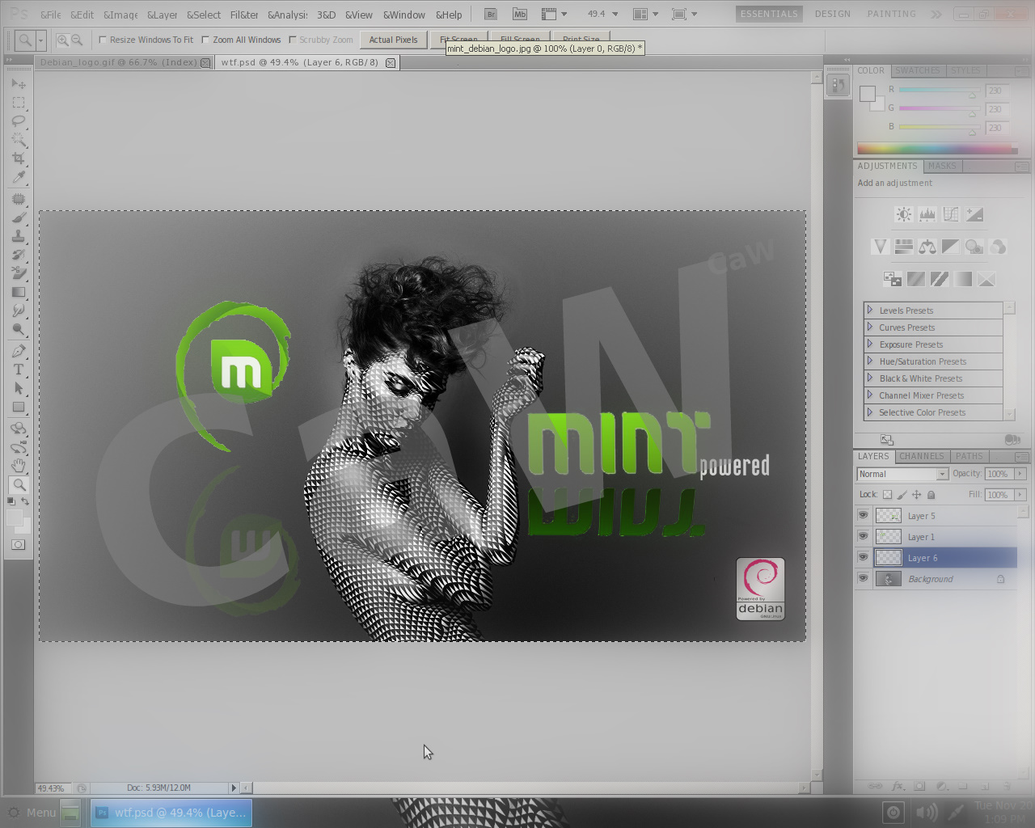Hide the Background layer eye icon
1035x828 pixels.
(x=863, y=578)
